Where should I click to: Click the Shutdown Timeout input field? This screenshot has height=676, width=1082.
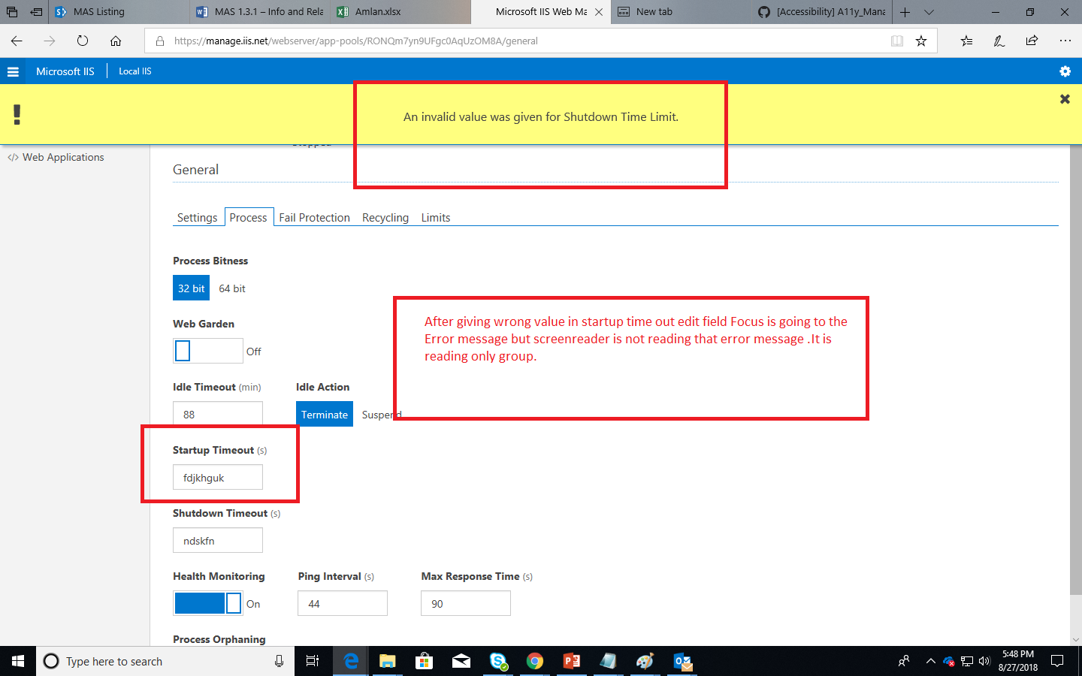click(218, 540)
